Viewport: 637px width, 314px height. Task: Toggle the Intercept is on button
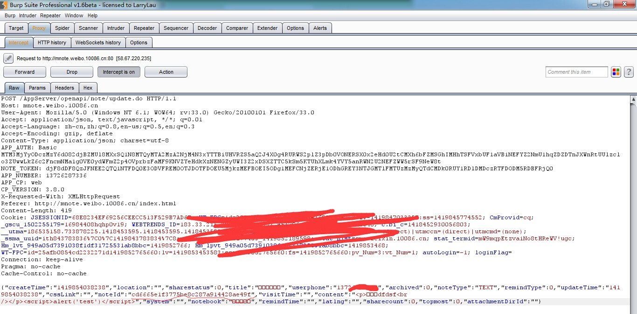[x=119, y=72]
